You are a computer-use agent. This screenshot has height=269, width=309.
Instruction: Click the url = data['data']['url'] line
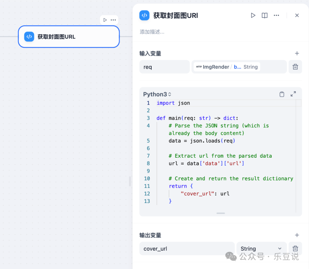coord(206,163)
